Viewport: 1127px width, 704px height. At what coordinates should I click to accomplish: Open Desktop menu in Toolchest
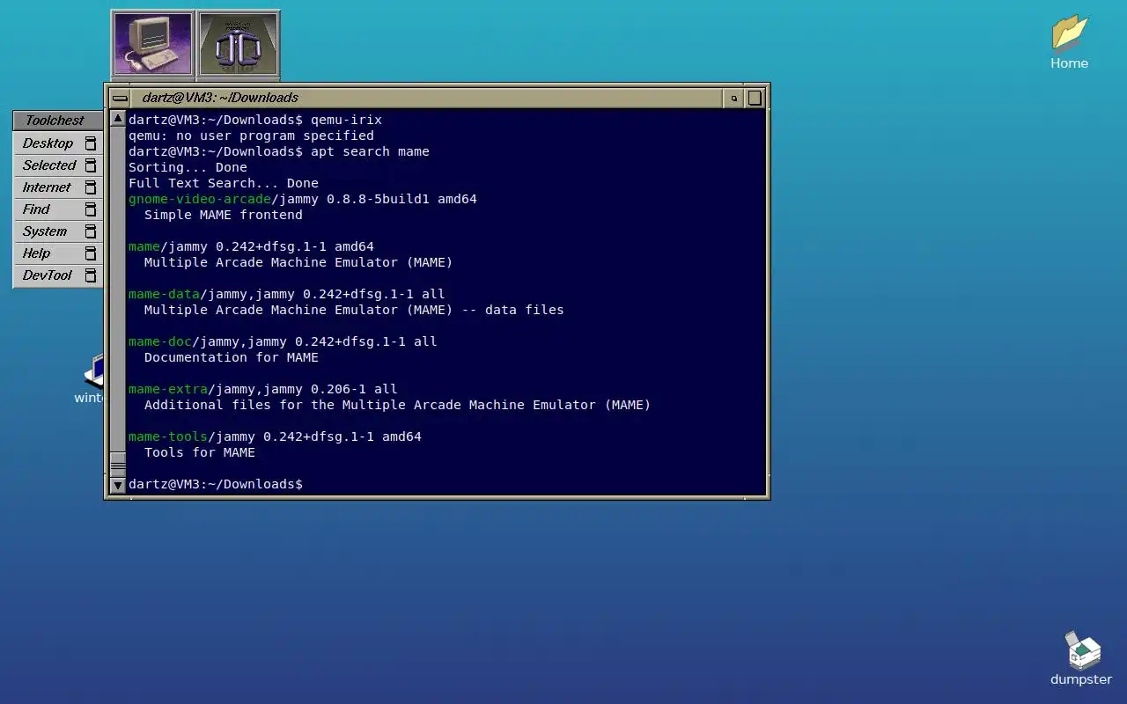[58, 143]
